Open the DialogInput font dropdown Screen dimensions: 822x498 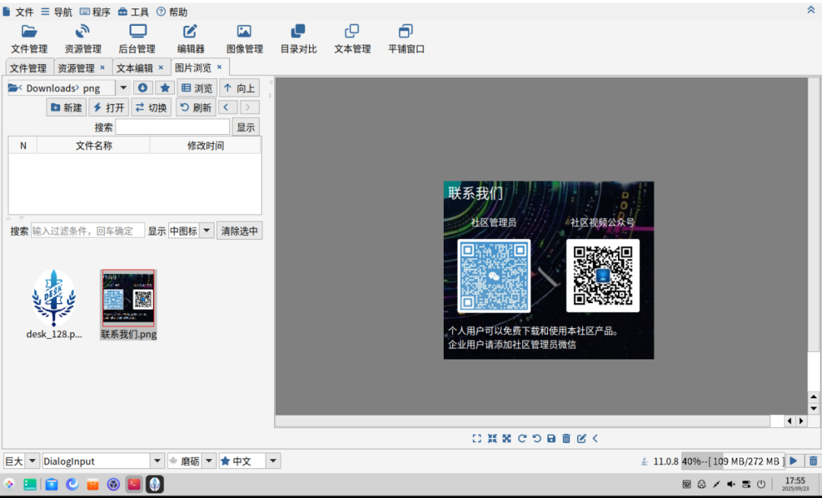click(x=157, y=461)
